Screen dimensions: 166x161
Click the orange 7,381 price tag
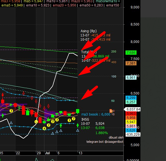tap(131, 63)
